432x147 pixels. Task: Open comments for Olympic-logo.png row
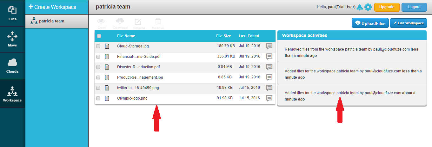(x=269, y=98)
